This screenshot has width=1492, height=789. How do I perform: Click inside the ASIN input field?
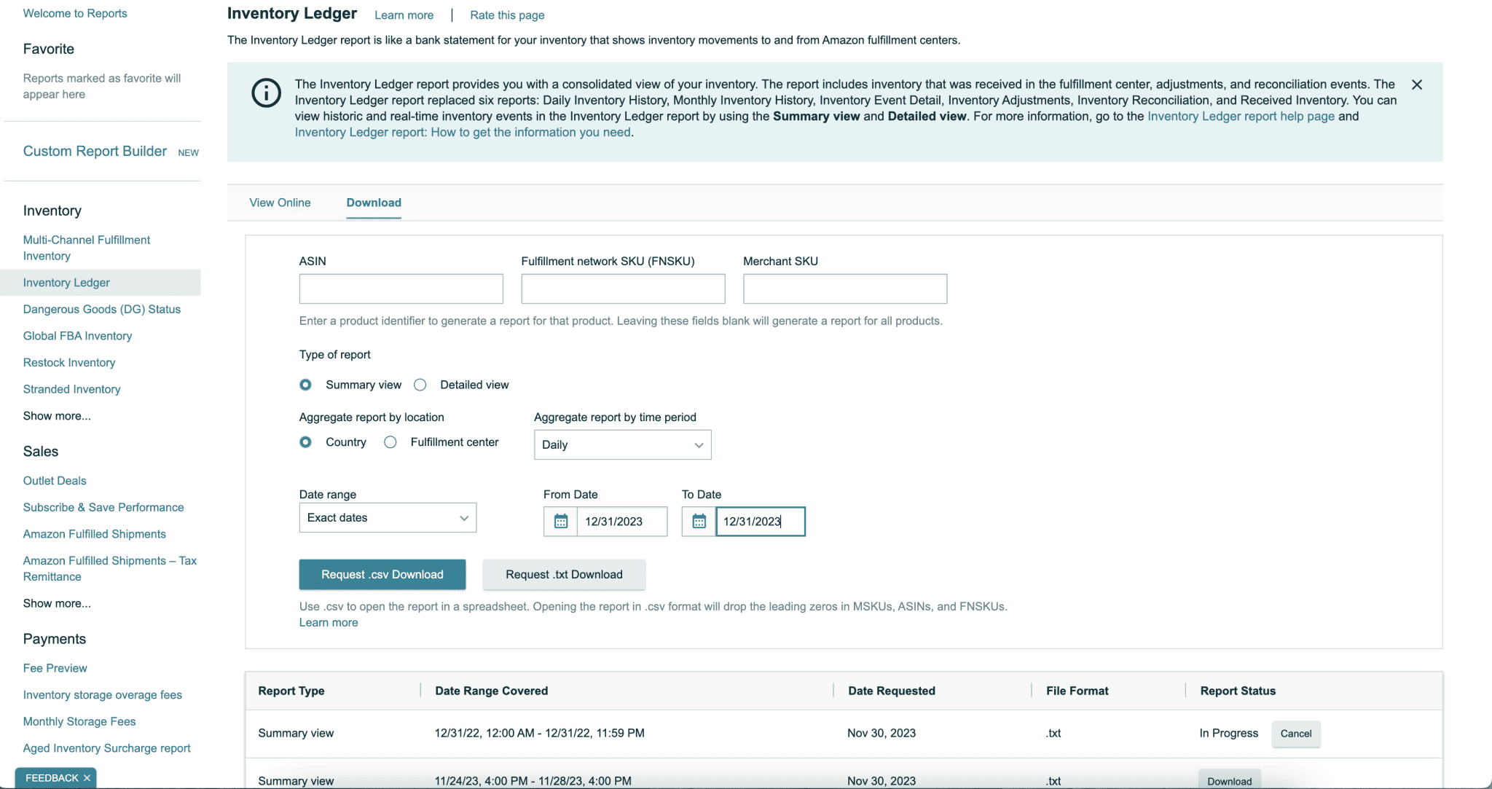coord(401,288)
